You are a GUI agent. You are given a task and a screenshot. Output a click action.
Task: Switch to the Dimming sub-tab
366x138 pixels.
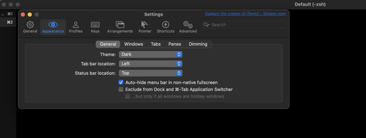coord(198,44)
